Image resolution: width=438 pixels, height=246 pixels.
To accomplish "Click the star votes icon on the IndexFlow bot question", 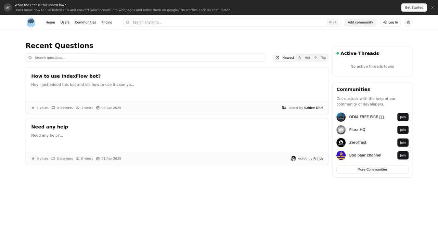I will tap(33, 108).
